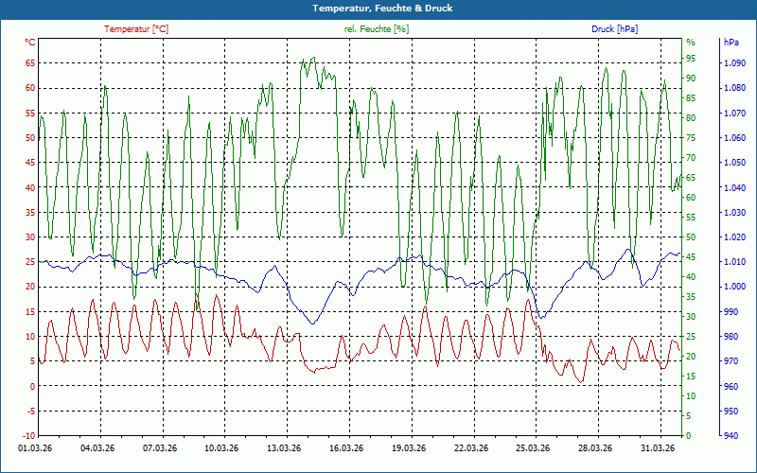Click the 10.03.26 date label
Viewport: 757px width, 473px height.
click(x=221, y=448)
